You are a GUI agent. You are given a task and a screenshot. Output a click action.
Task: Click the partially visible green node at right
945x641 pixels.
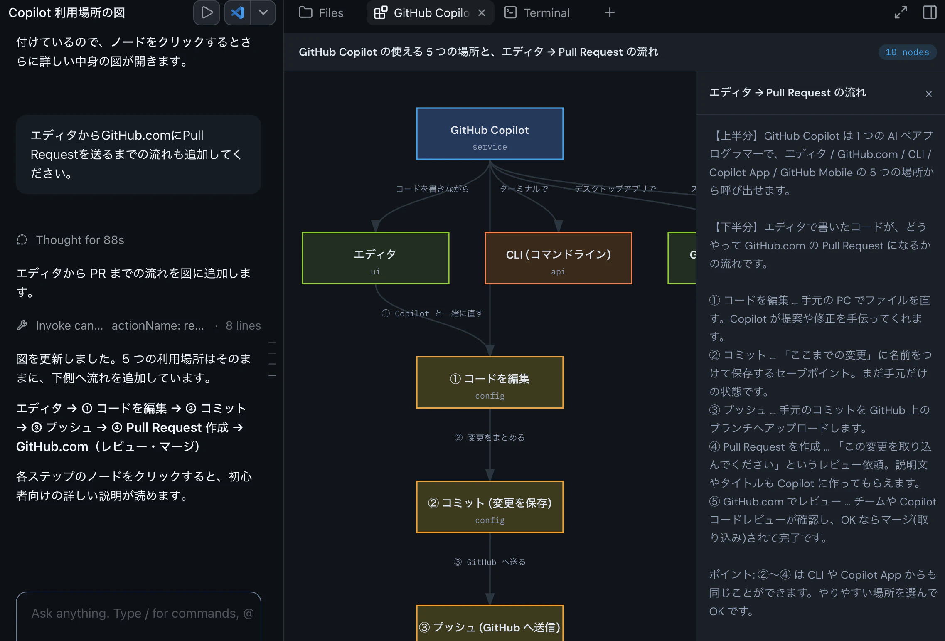tap(682, 258)
